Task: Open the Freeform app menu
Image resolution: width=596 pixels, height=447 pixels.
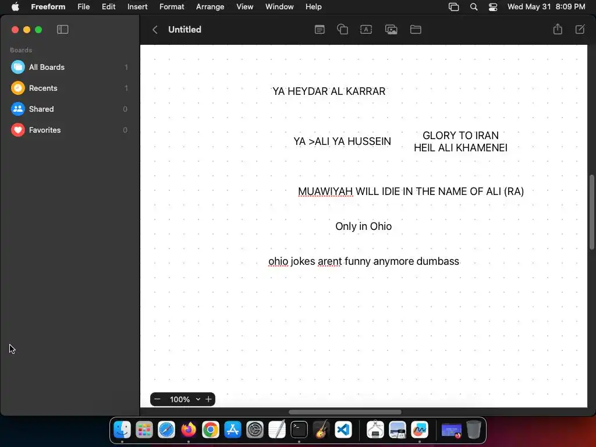Action: pyautogui.click(x=48, y=6)
